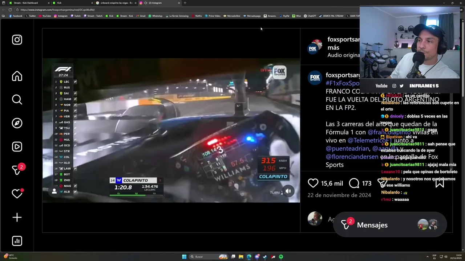465x261 pixels.
Task: Play or pause the Colapinto onboard video
Action: click(171, 130)
